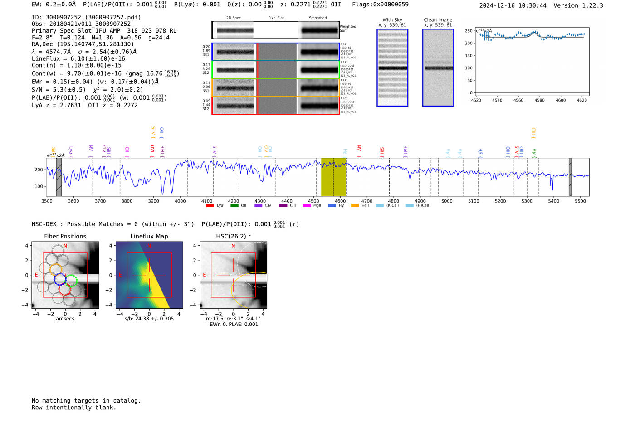This screenshot has width=635, height=432.
Task: Click the Obs 20180421v011_3000907252 line
Action: point(81,24)
